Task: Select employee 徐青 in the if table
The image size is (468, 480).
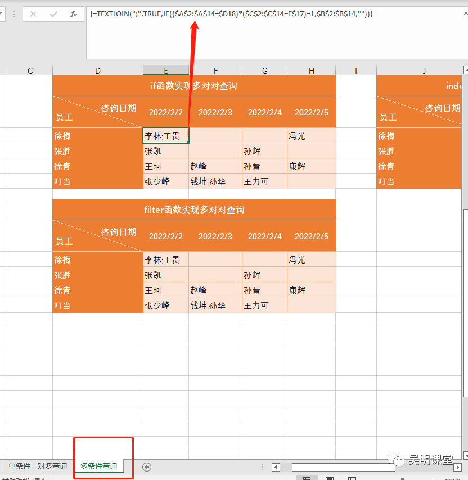Action: 98,166
